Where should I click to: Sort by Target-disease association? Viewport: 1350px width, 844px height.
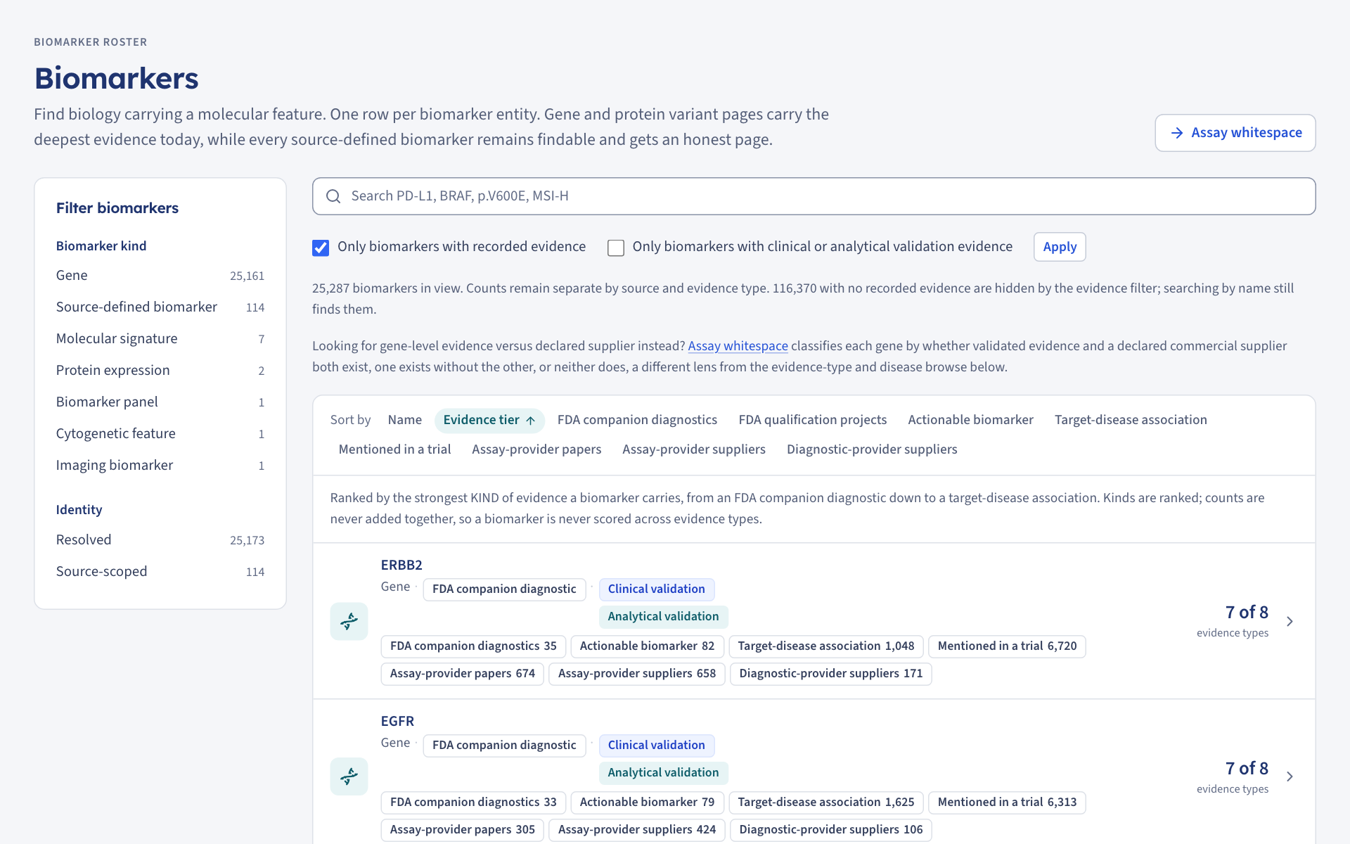point(1131,420)
